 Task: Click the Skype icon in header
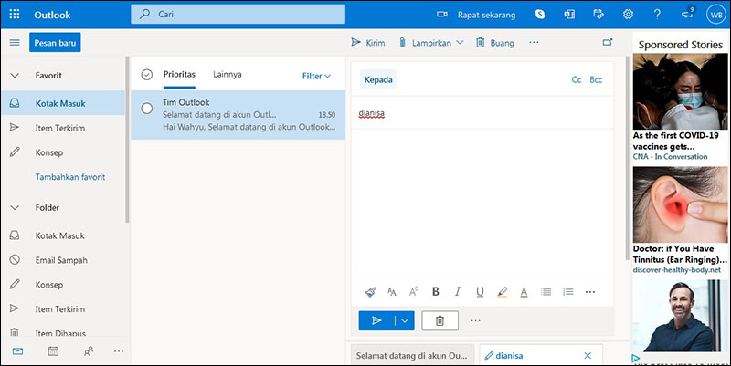point(541,15)
